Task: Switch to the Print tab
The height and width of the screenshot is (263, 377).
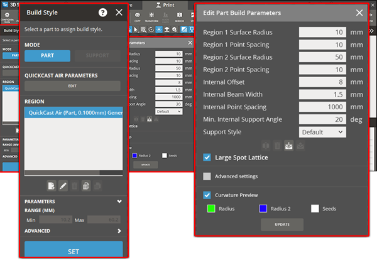Action: click(x=165, y=5)
